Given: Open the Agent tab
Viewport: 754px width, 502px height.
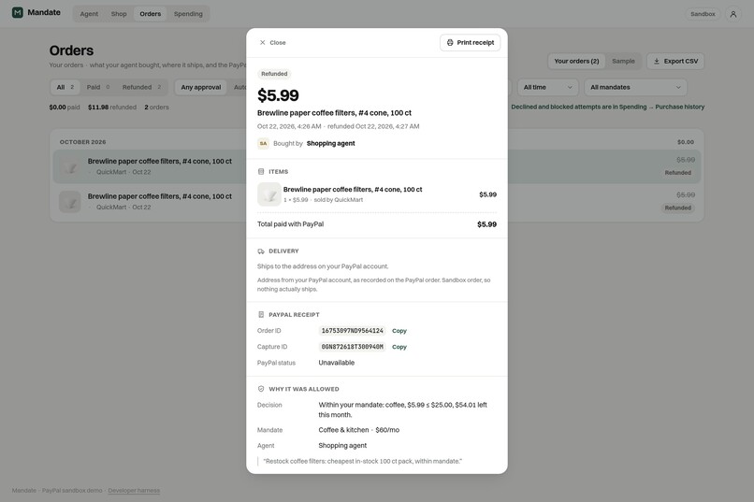Looking at the screenshot, I should [89, 14].
